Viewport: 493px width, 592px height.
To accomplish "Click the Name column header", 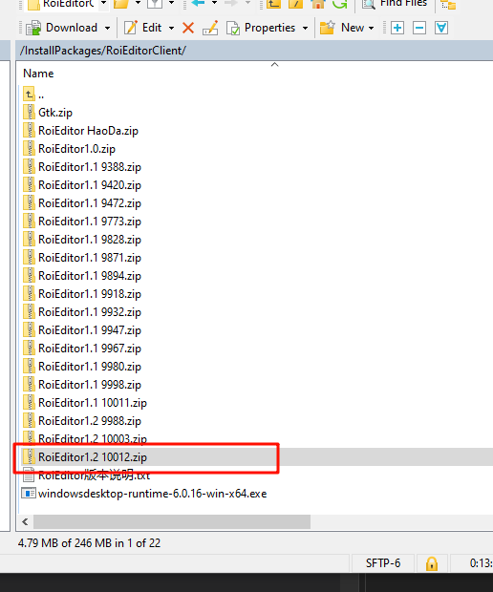I will pyautogui.click(x=38, y=74).
